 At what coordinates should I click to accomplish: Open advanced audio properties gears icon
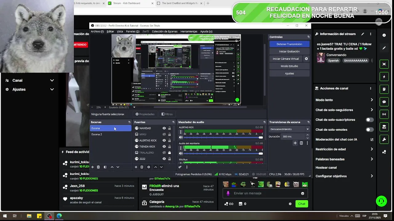[x=180, y=167]
